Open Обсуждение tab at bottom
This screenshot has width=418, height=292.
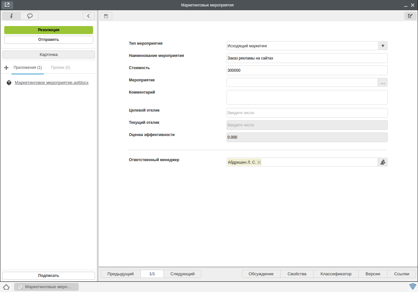(261, 274)
